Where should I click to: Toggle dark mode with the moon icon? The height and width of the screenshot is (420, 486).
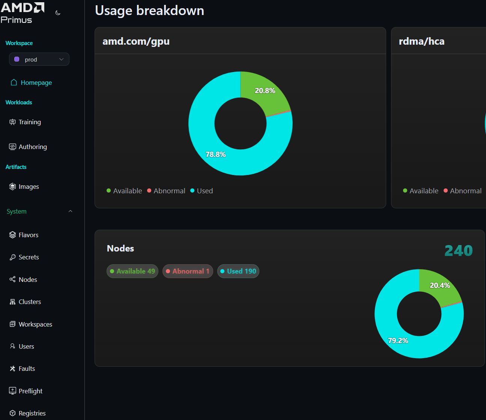pos(58,12)
